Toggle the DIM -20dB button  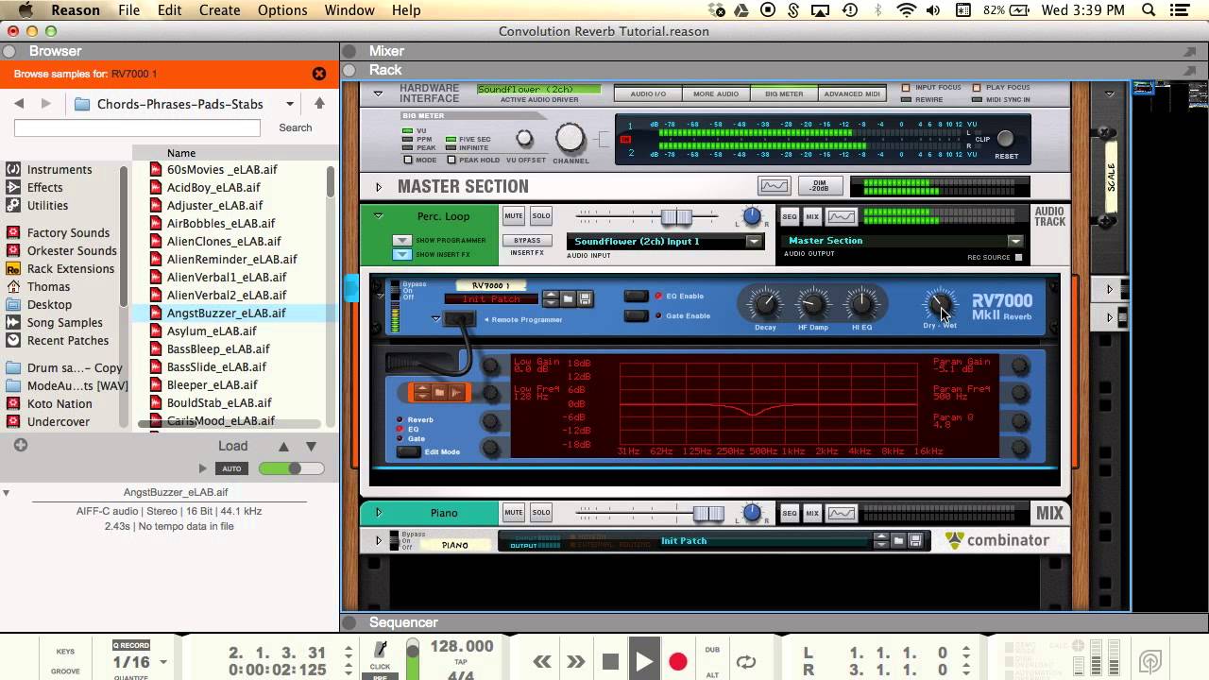pyautogui.click(x=820, y=186)
